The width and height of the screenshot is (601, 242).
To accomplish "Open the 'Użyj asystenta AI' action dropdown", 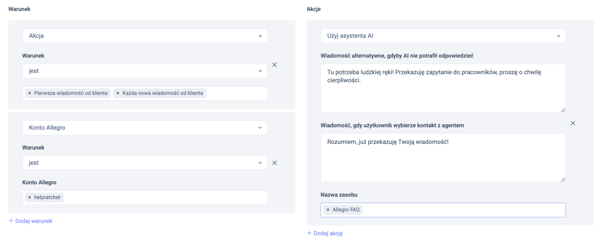I will (443, 36).
